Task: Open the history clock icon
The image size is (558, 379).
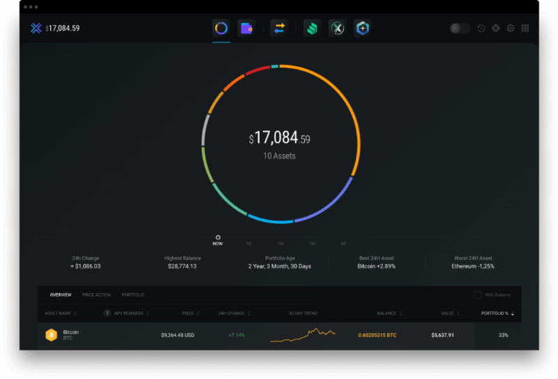Action: pos(481,28)
